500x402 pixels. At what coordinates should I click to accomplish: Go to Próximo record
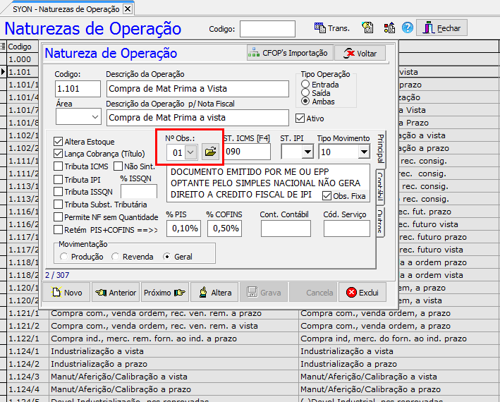164,292
